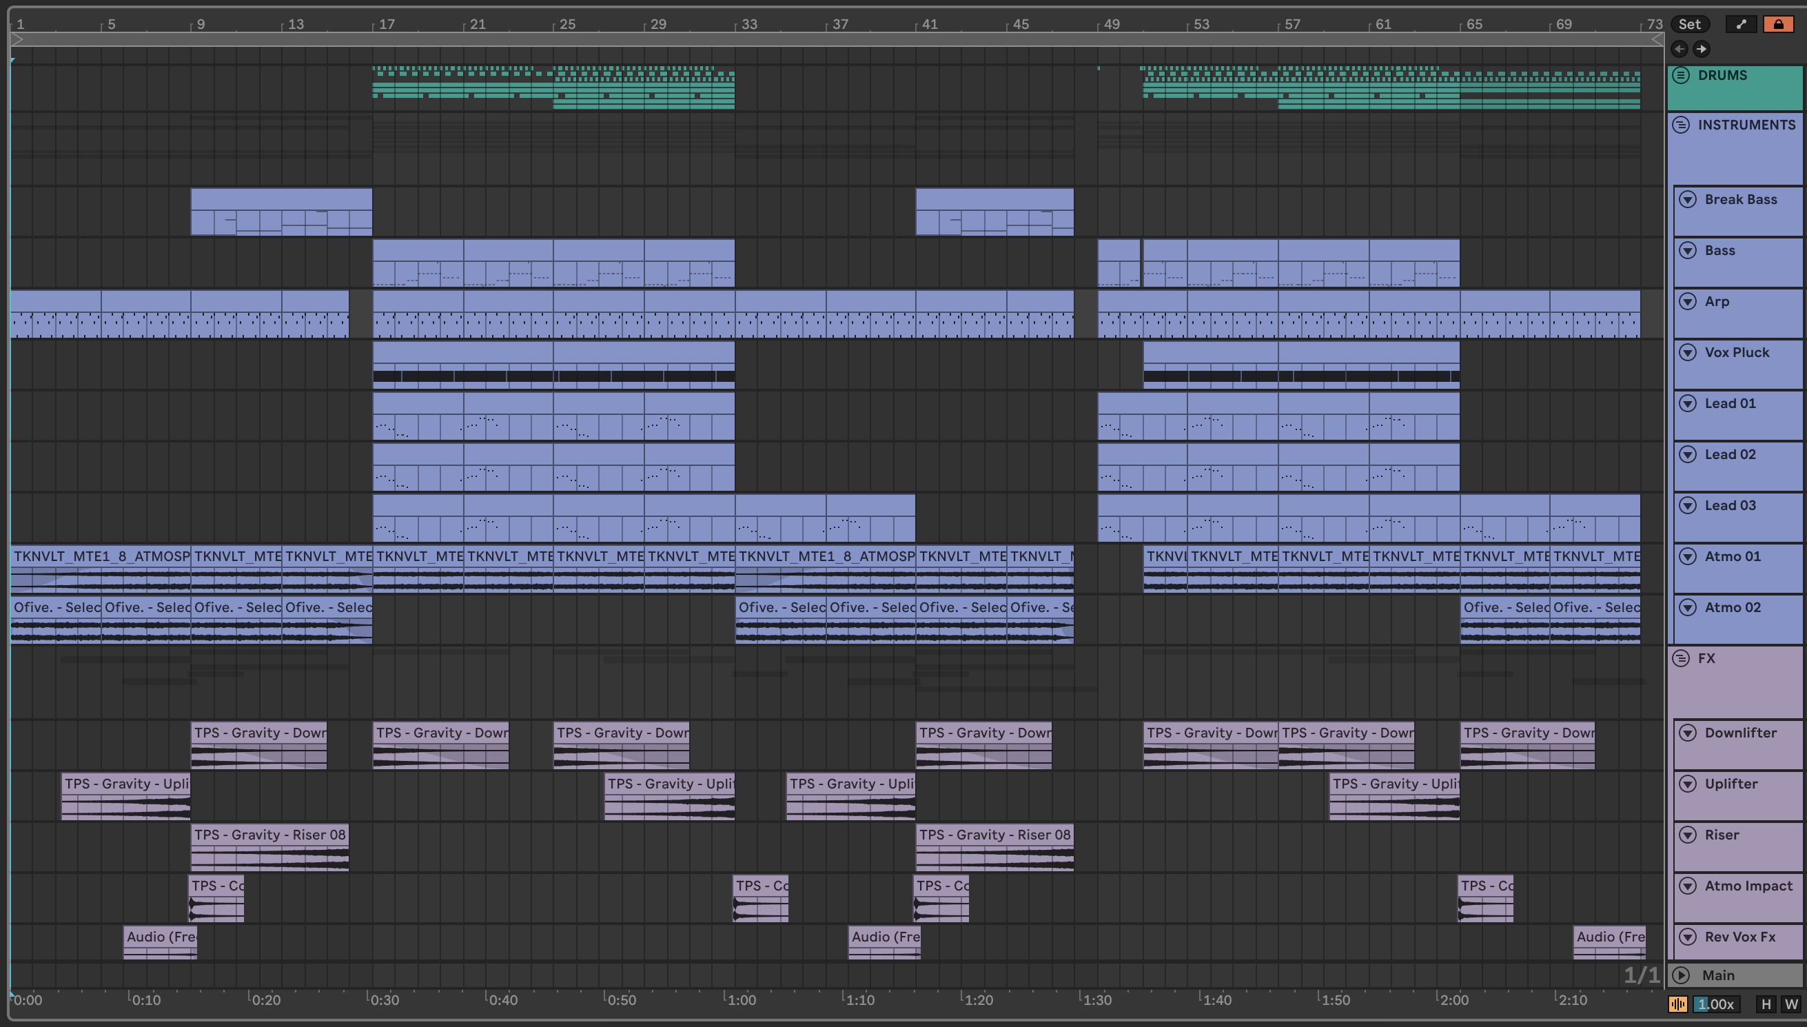Screen dimensions: 1807x1027
Task: Fold the FX group track
Action: coord(1681,658)
